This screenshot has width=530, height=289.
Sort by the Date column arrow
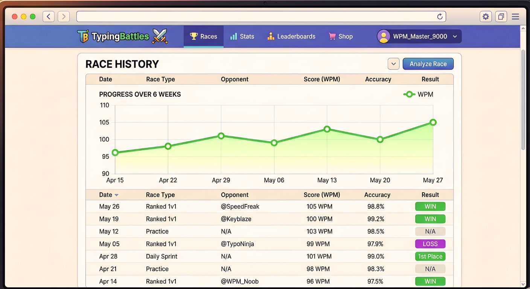(116, 195)
